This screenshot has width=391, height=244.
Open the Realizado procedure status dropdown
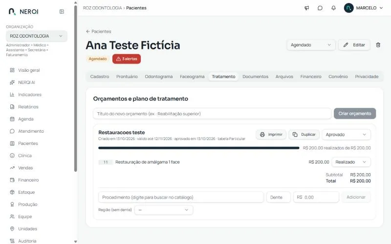click(x=351, y=162)
